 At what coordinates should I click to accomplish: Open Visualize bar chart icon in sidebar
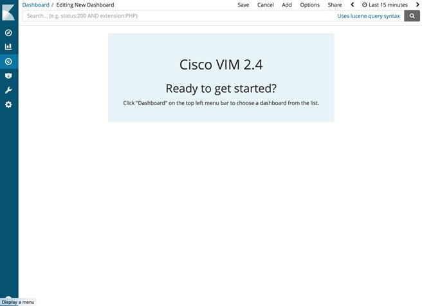pos(8,46)
